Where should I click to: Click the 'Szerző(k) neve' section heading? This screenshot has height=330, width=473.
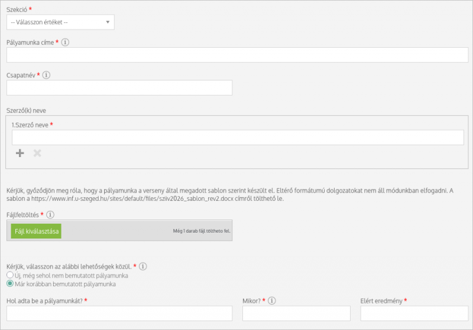[30, 110]
